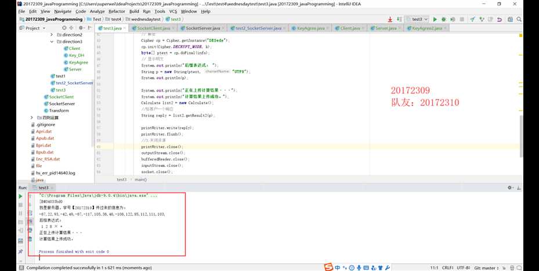Hide Run panel with download-arrow icon
539x271 pixels.
(x=519, y=188)
